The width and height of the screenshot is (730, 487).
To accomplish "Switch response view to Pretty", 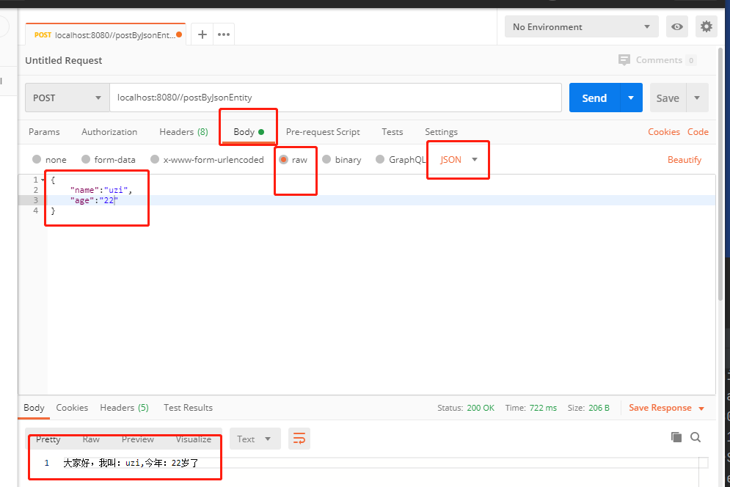I will (x=48, y=439).
